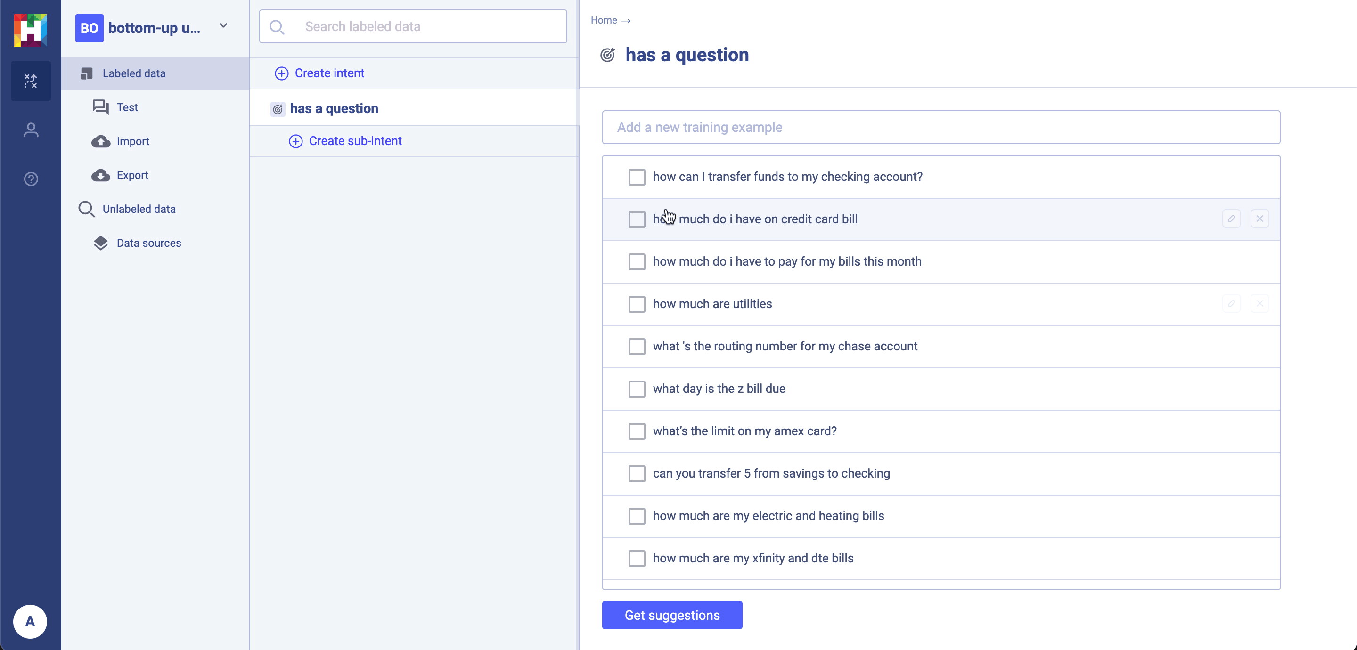
Task: Delete the credit card bill example
Action: [x=1259, y=219]
